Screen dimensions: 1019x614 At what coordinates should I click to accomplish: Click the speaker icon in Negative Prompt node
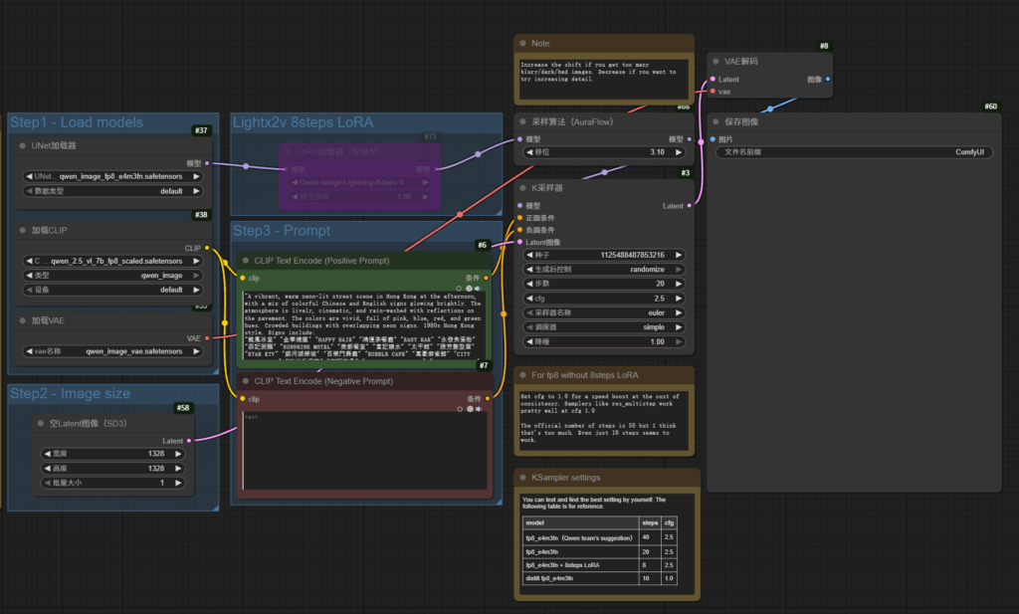(x=479, y=409)
